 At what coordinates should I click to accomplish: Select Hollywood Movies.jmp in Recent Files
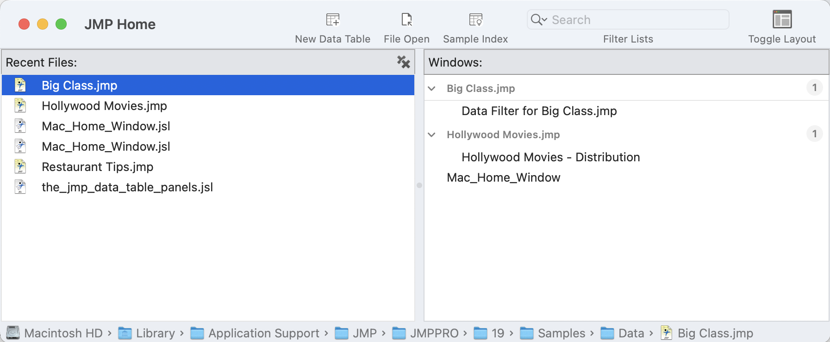pyautogui.click(x=208, y=106)
